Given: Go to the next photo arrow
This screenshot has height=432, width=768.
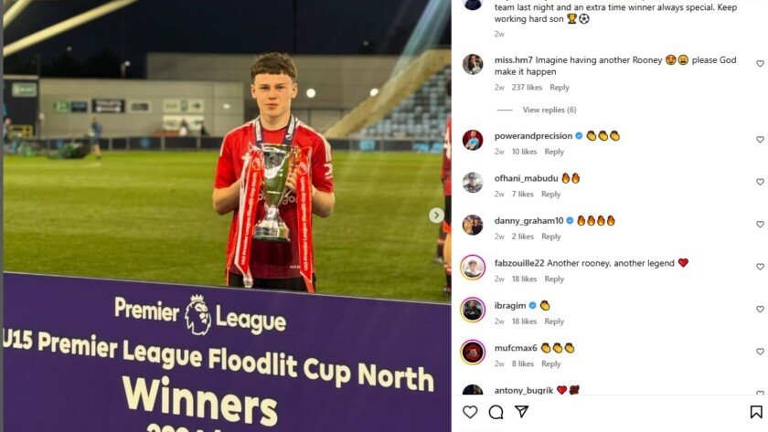Looking at the screenshot, I should coord(436,216).
